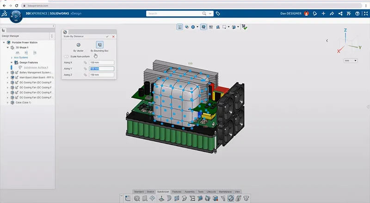The width and height of the screenshot is (370, 203).
Task: Toggle the link icon for Along Y
Action: 85,69
